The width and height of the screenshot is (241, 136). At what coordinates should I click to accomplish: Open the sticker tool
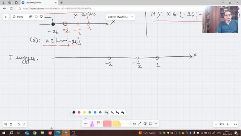pyautogui.click(x=145, y=124)
